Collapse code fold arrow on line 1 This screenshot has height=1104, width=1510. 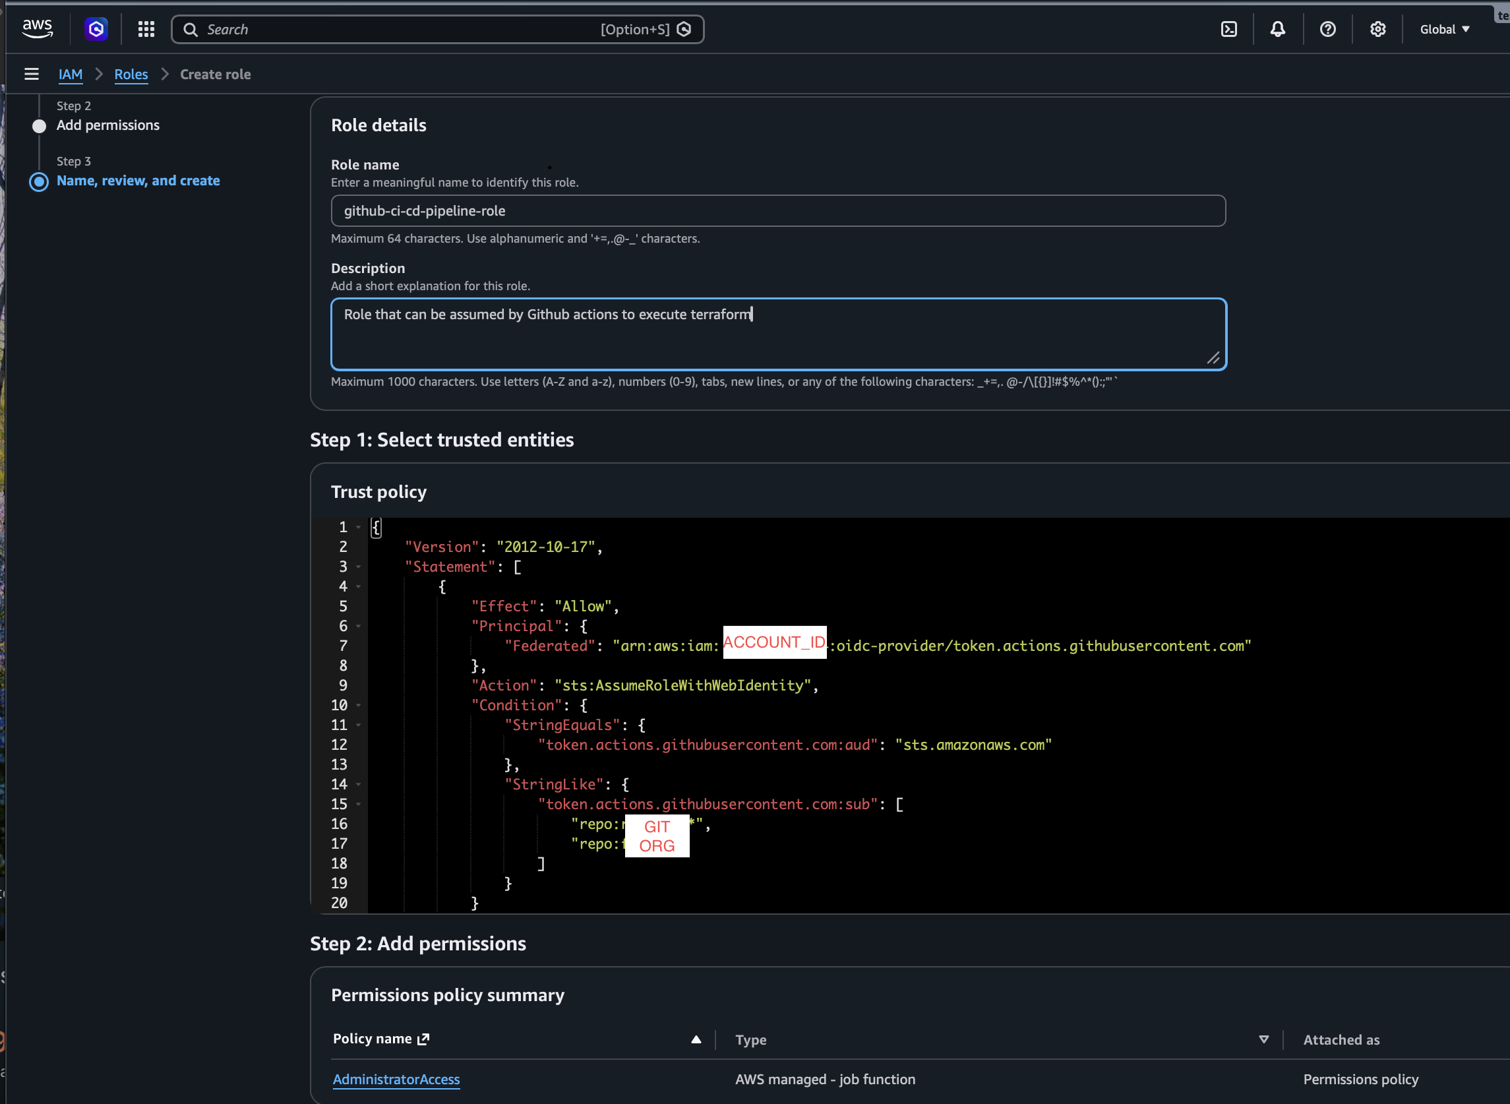coord(359,528)
